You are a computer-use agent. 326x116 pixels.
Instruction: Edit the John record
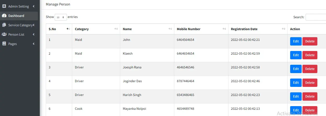click(296, 41)
